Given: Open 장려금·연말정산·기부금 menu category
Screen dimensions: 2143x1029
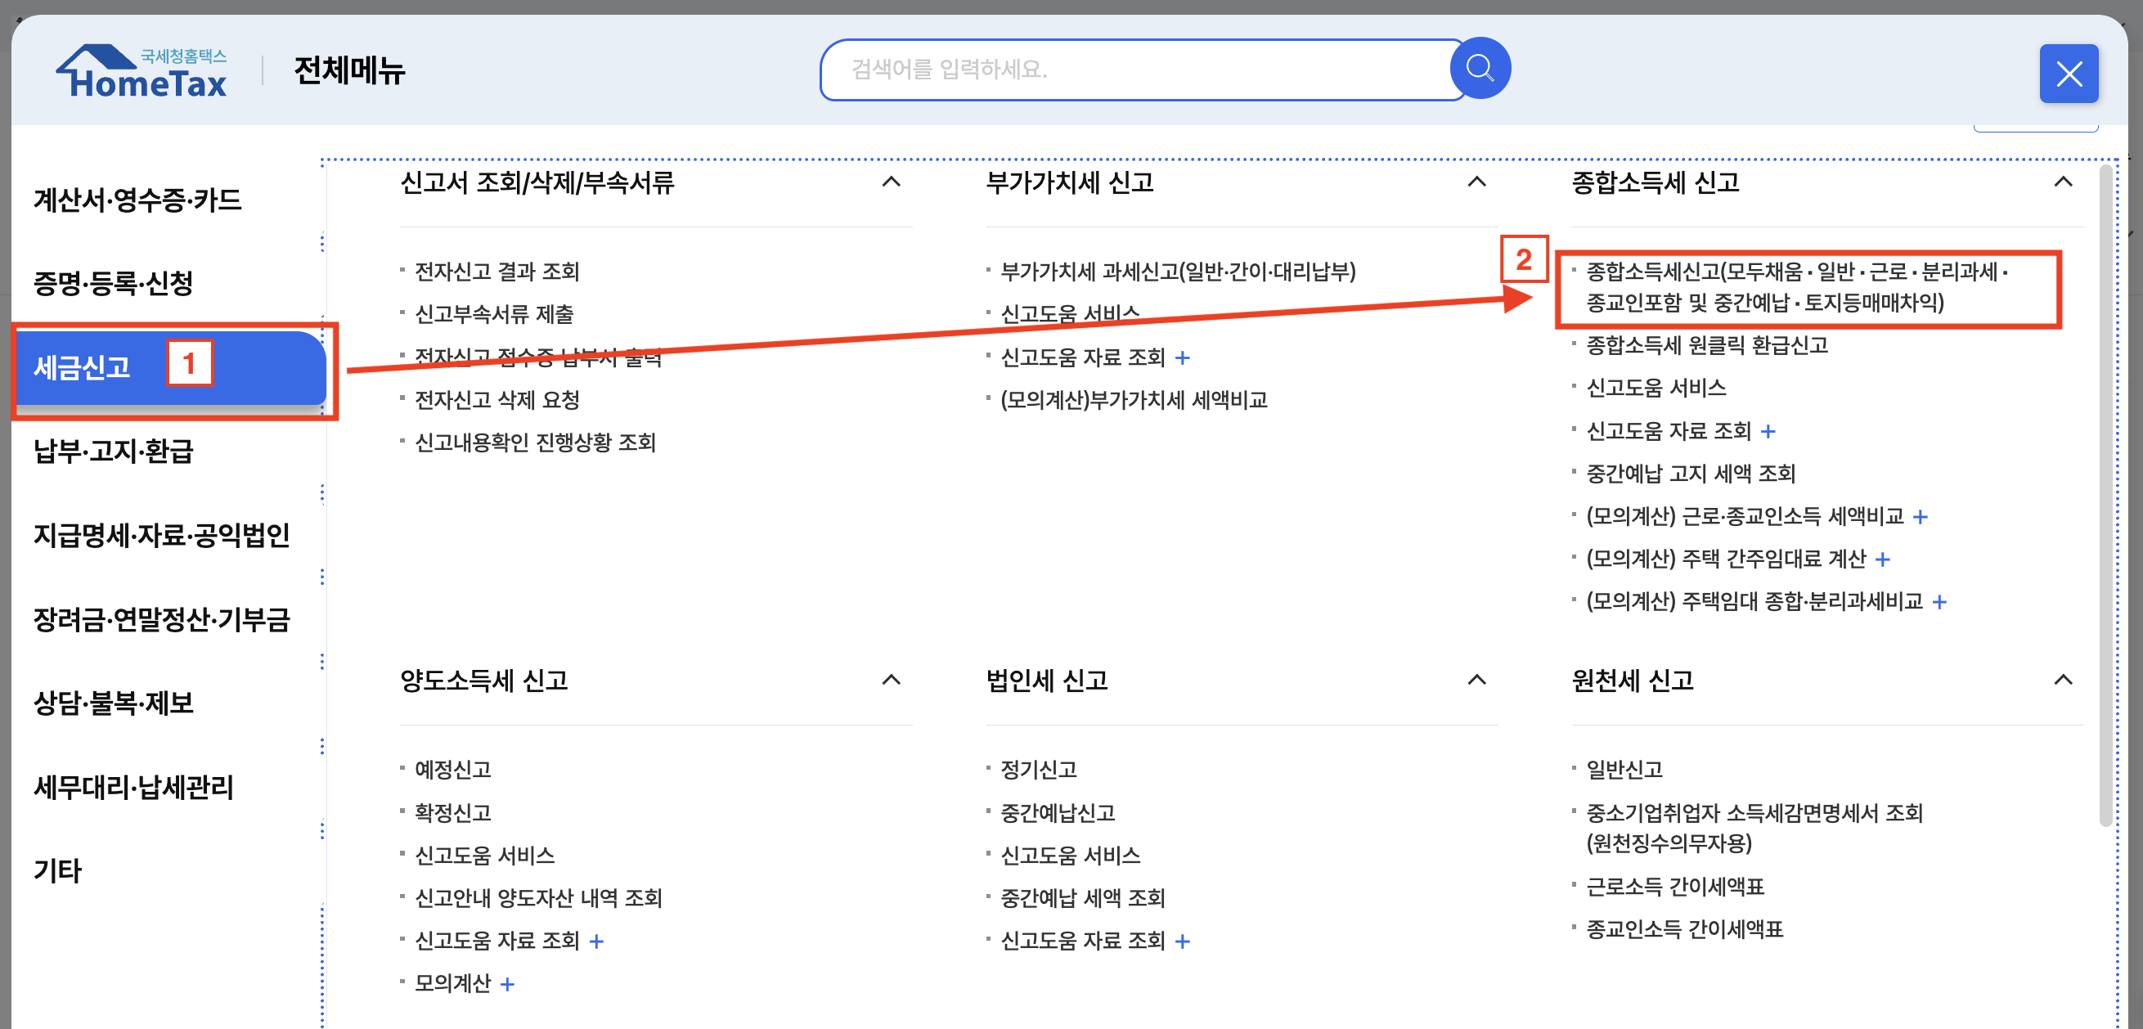Looking at the screenshot, I should pos(161,619).
